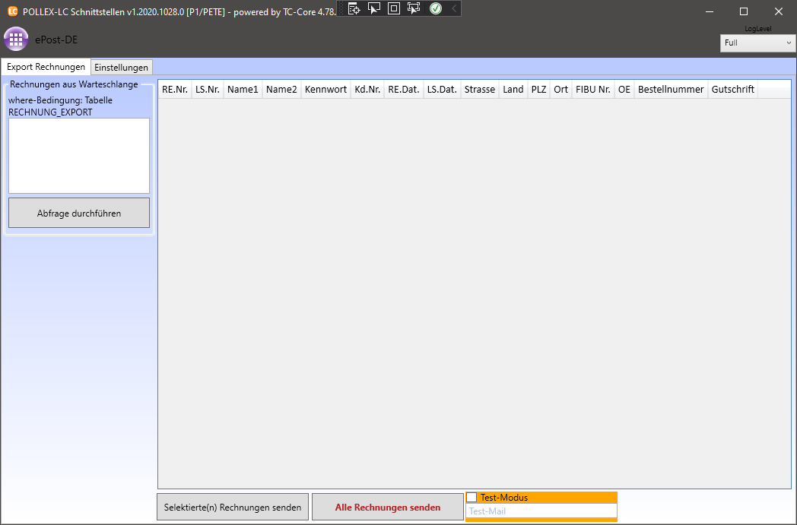Viewport: 797px width, 525px height.
Task: Open Live Visual Tree from debug toolbar
Action: coord(354,8)
